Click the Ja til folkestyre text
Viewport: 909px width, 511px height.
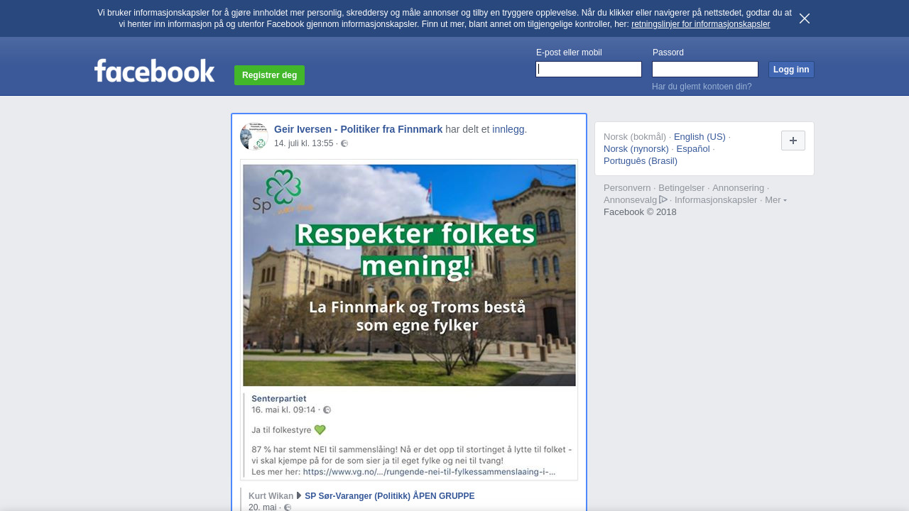[281, 430]
